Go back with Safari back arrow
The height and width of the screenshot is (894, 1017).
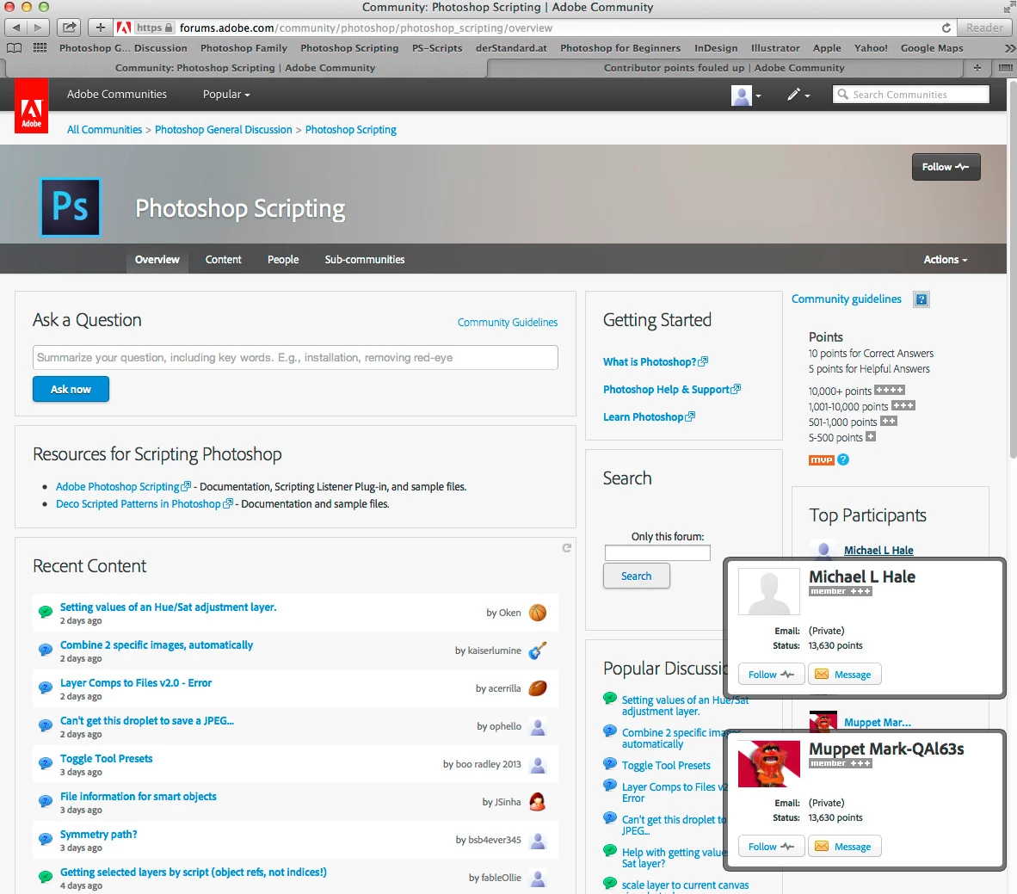(x=16, y=28)
